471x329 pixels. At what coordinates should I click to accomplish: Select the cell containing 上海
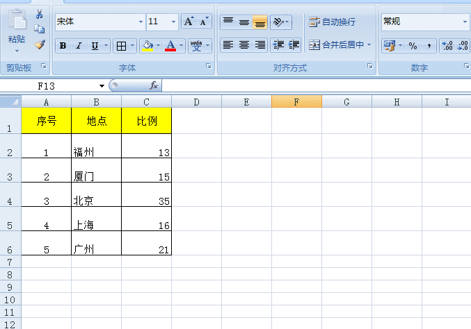[97, 219]
